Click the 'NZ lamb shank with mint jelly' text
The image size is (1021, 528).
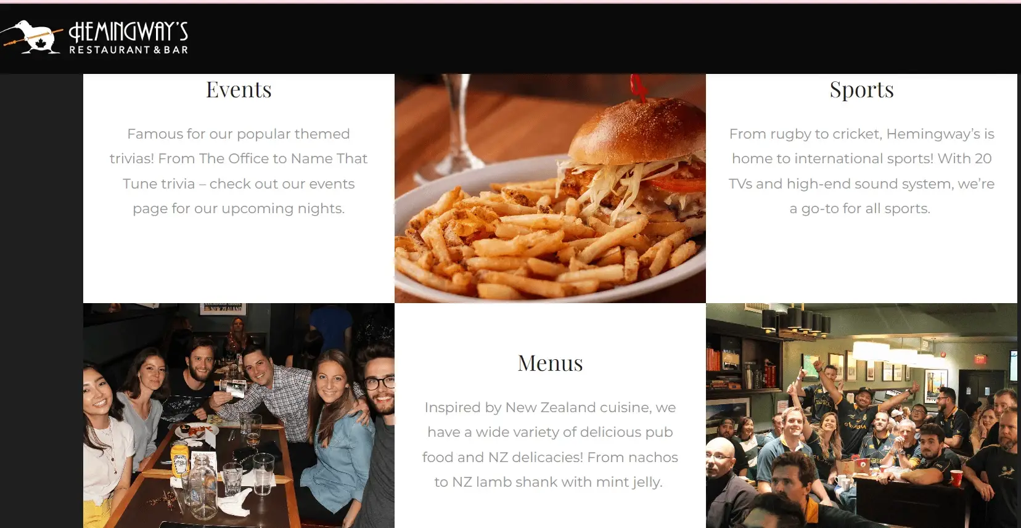tap(557, 482)
